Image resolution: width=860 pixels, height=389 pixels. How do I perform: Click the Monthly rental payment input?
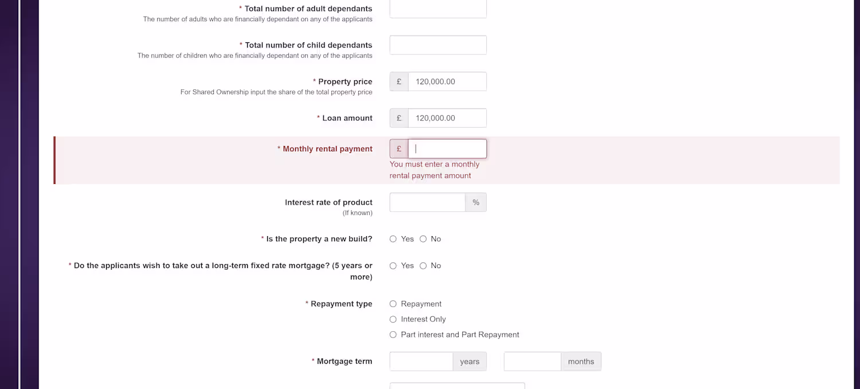tap(447, 149)
